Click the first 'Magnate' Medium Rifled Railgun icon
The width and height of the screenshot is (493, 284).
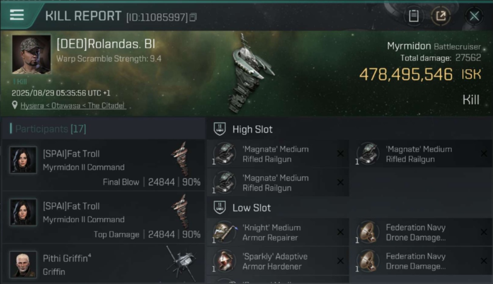(225, 154)
